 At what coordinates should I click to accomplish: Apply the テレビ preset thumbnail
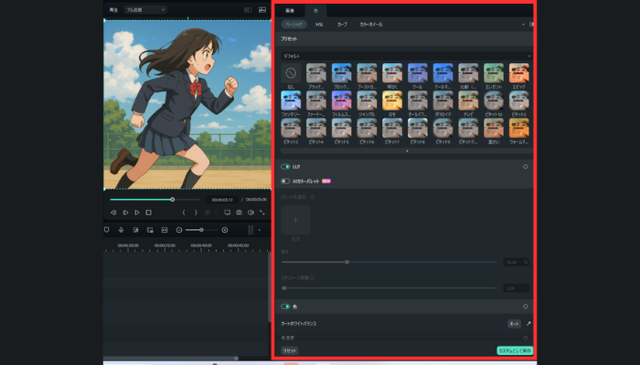click(x=468, y=100)
